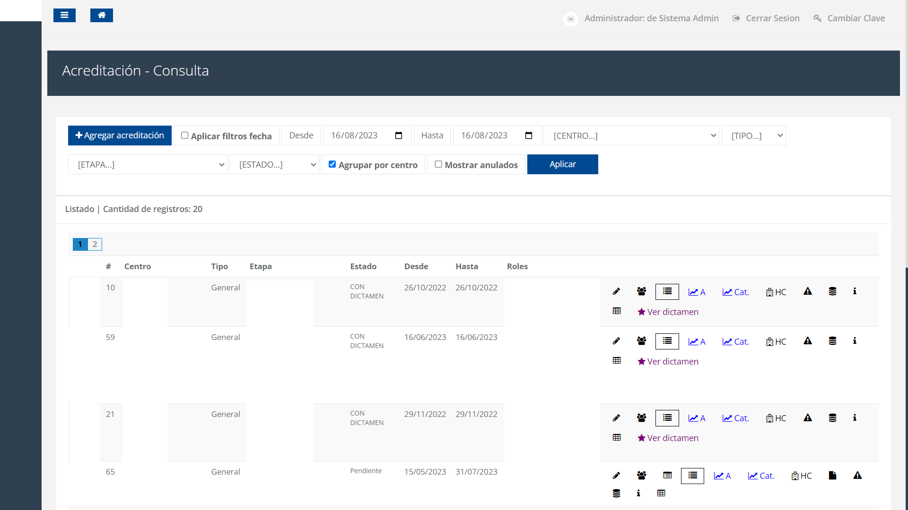Click info icon in row 59
The image size is (908, 510).
[855, 341]
